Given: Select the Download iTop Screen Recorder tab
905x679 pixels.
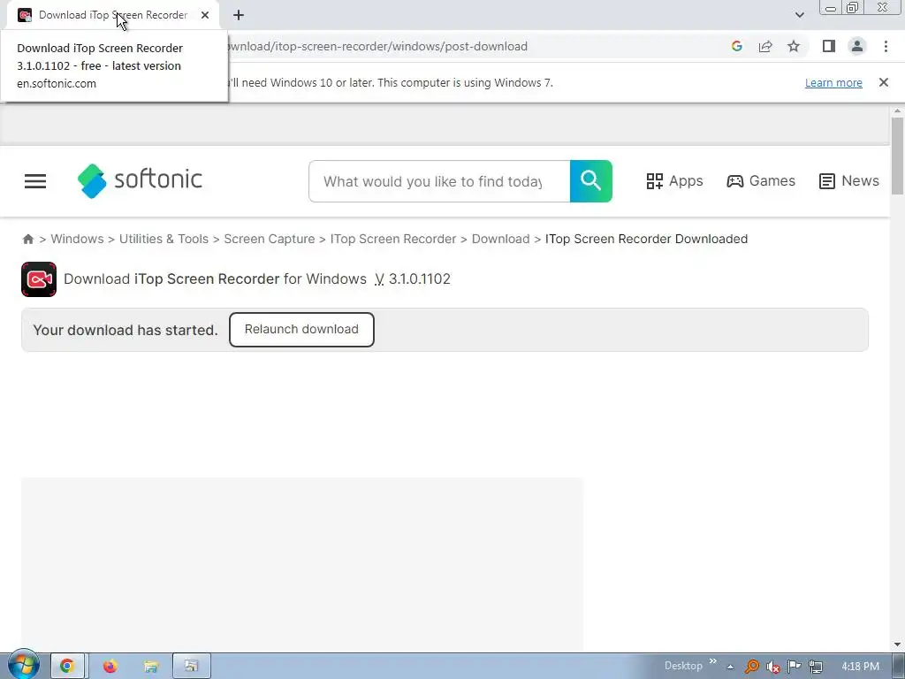Looking at the screenshot, I should point(112,15).
